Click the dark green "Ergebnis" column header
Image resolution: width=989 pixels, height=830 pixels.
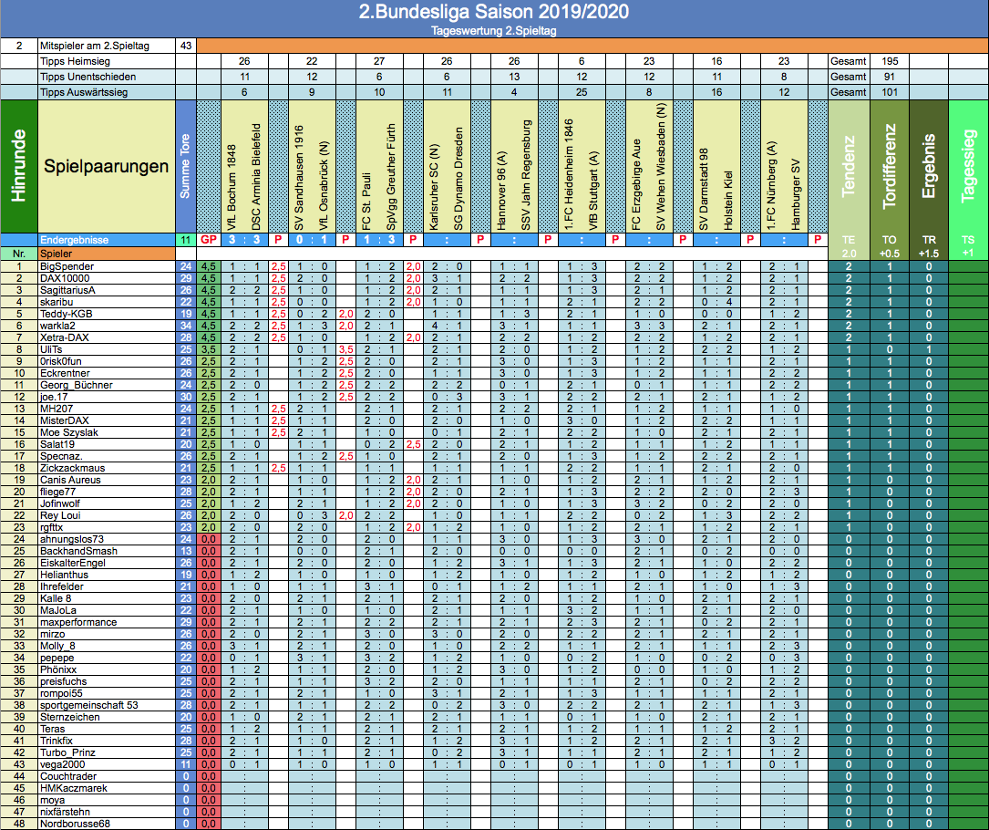pos(929,166)
